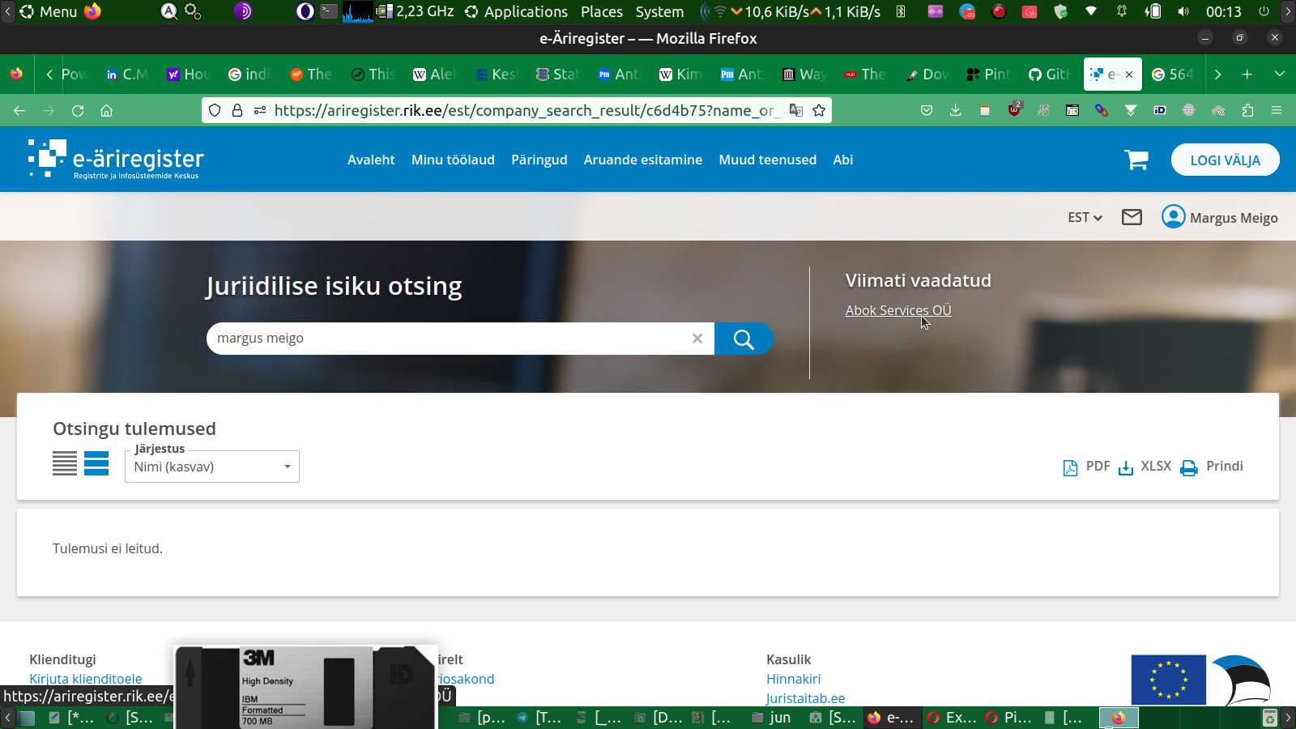
Task: Open the Juristaitab.ee footer link
Action: (806, 698)
